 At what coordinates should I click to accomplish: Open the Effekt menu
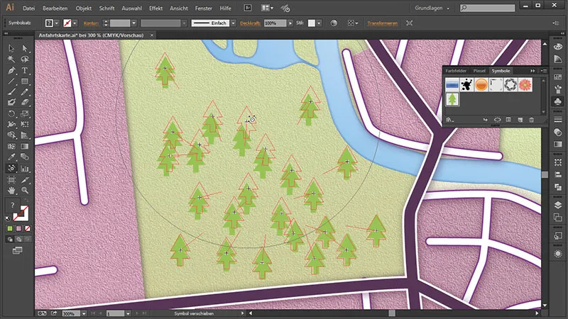(x=155, y=8)
